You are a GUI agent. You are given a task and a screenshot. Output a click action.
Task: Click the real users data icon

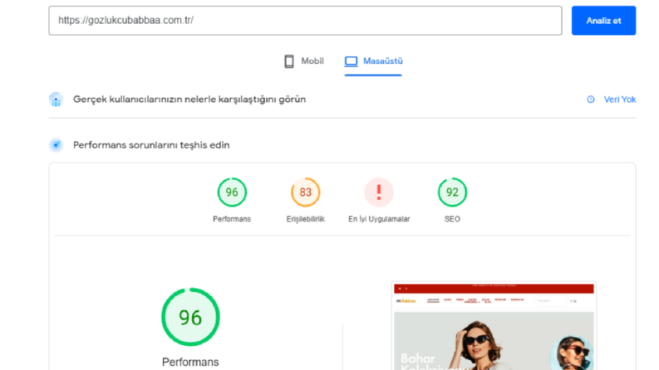point(56,100)
